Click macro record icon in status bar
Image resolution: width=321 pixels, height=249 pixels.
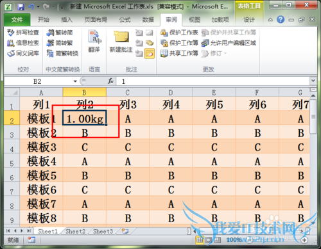coord(31,240)
